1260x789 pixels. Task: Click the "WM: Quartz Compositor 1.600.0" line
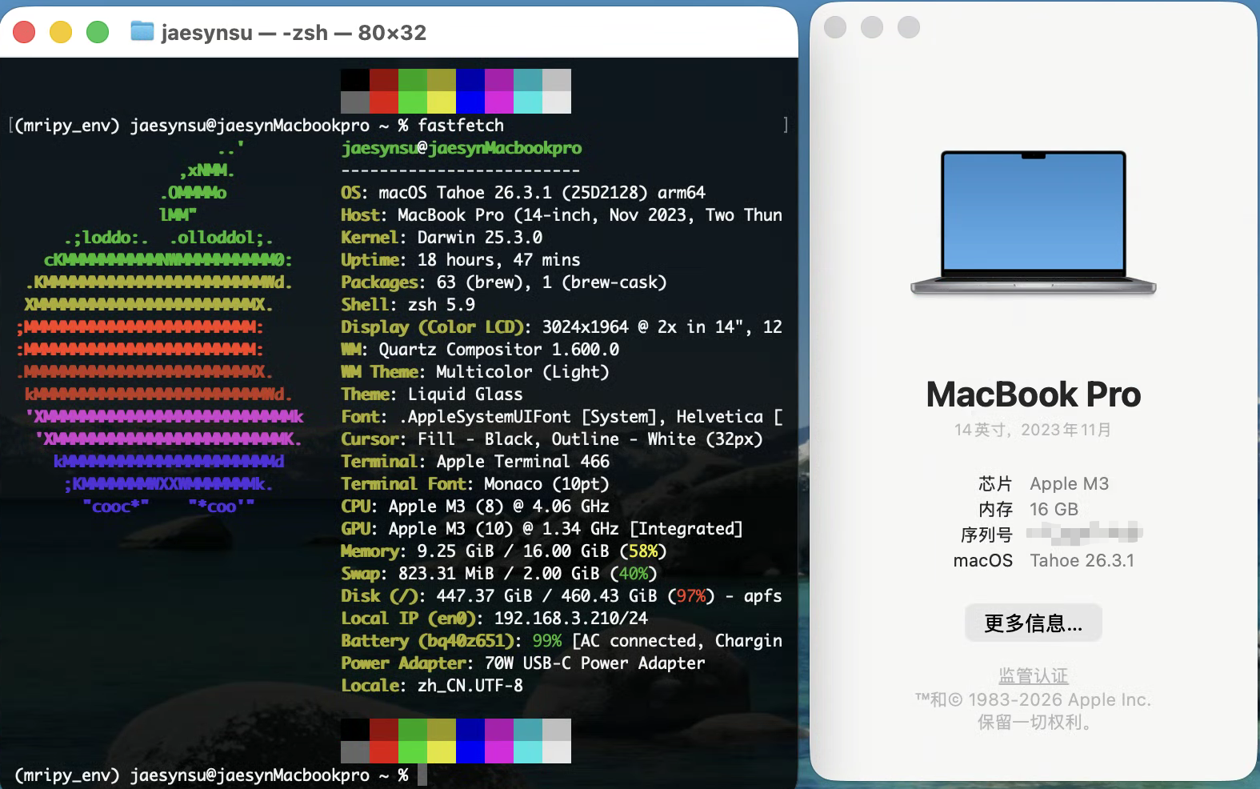click(480, 350)
